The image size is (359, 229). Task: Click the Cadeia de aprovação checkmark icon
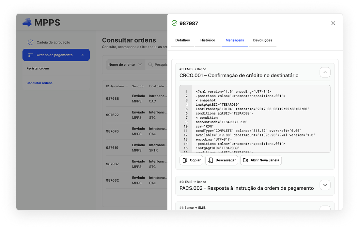tap(30, 42)
